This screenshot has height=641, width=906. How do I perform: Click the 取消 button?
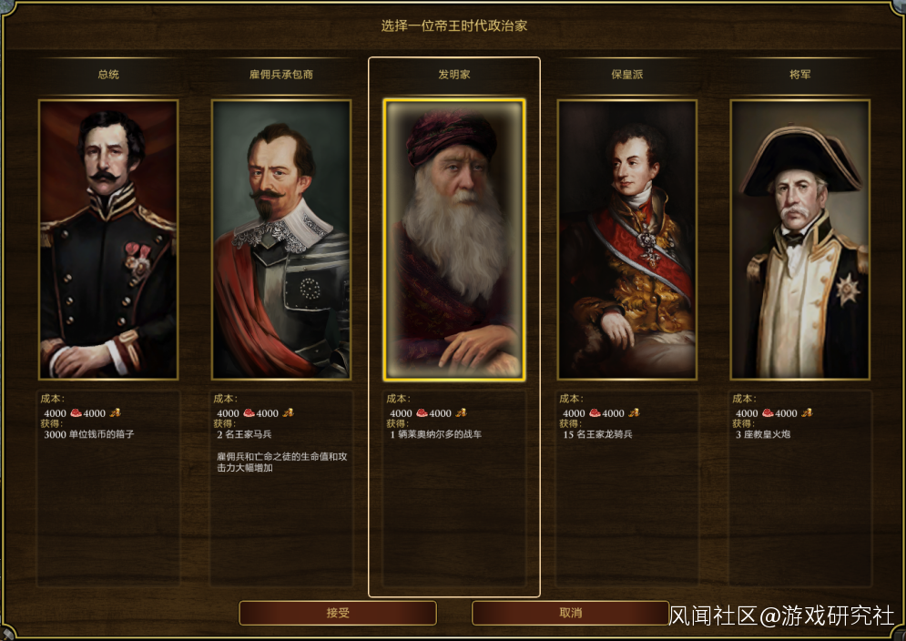pos(570,613)
